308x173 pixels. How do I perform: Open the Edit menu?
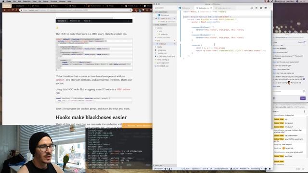(19, 1)
